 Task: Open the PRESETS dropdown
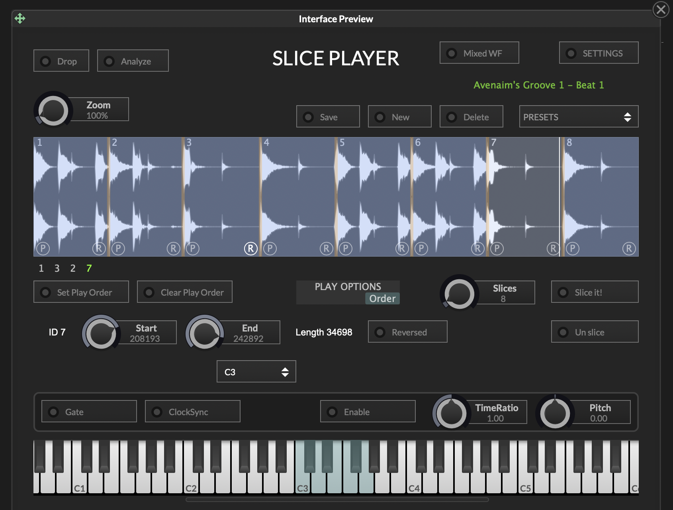[579, 116]
